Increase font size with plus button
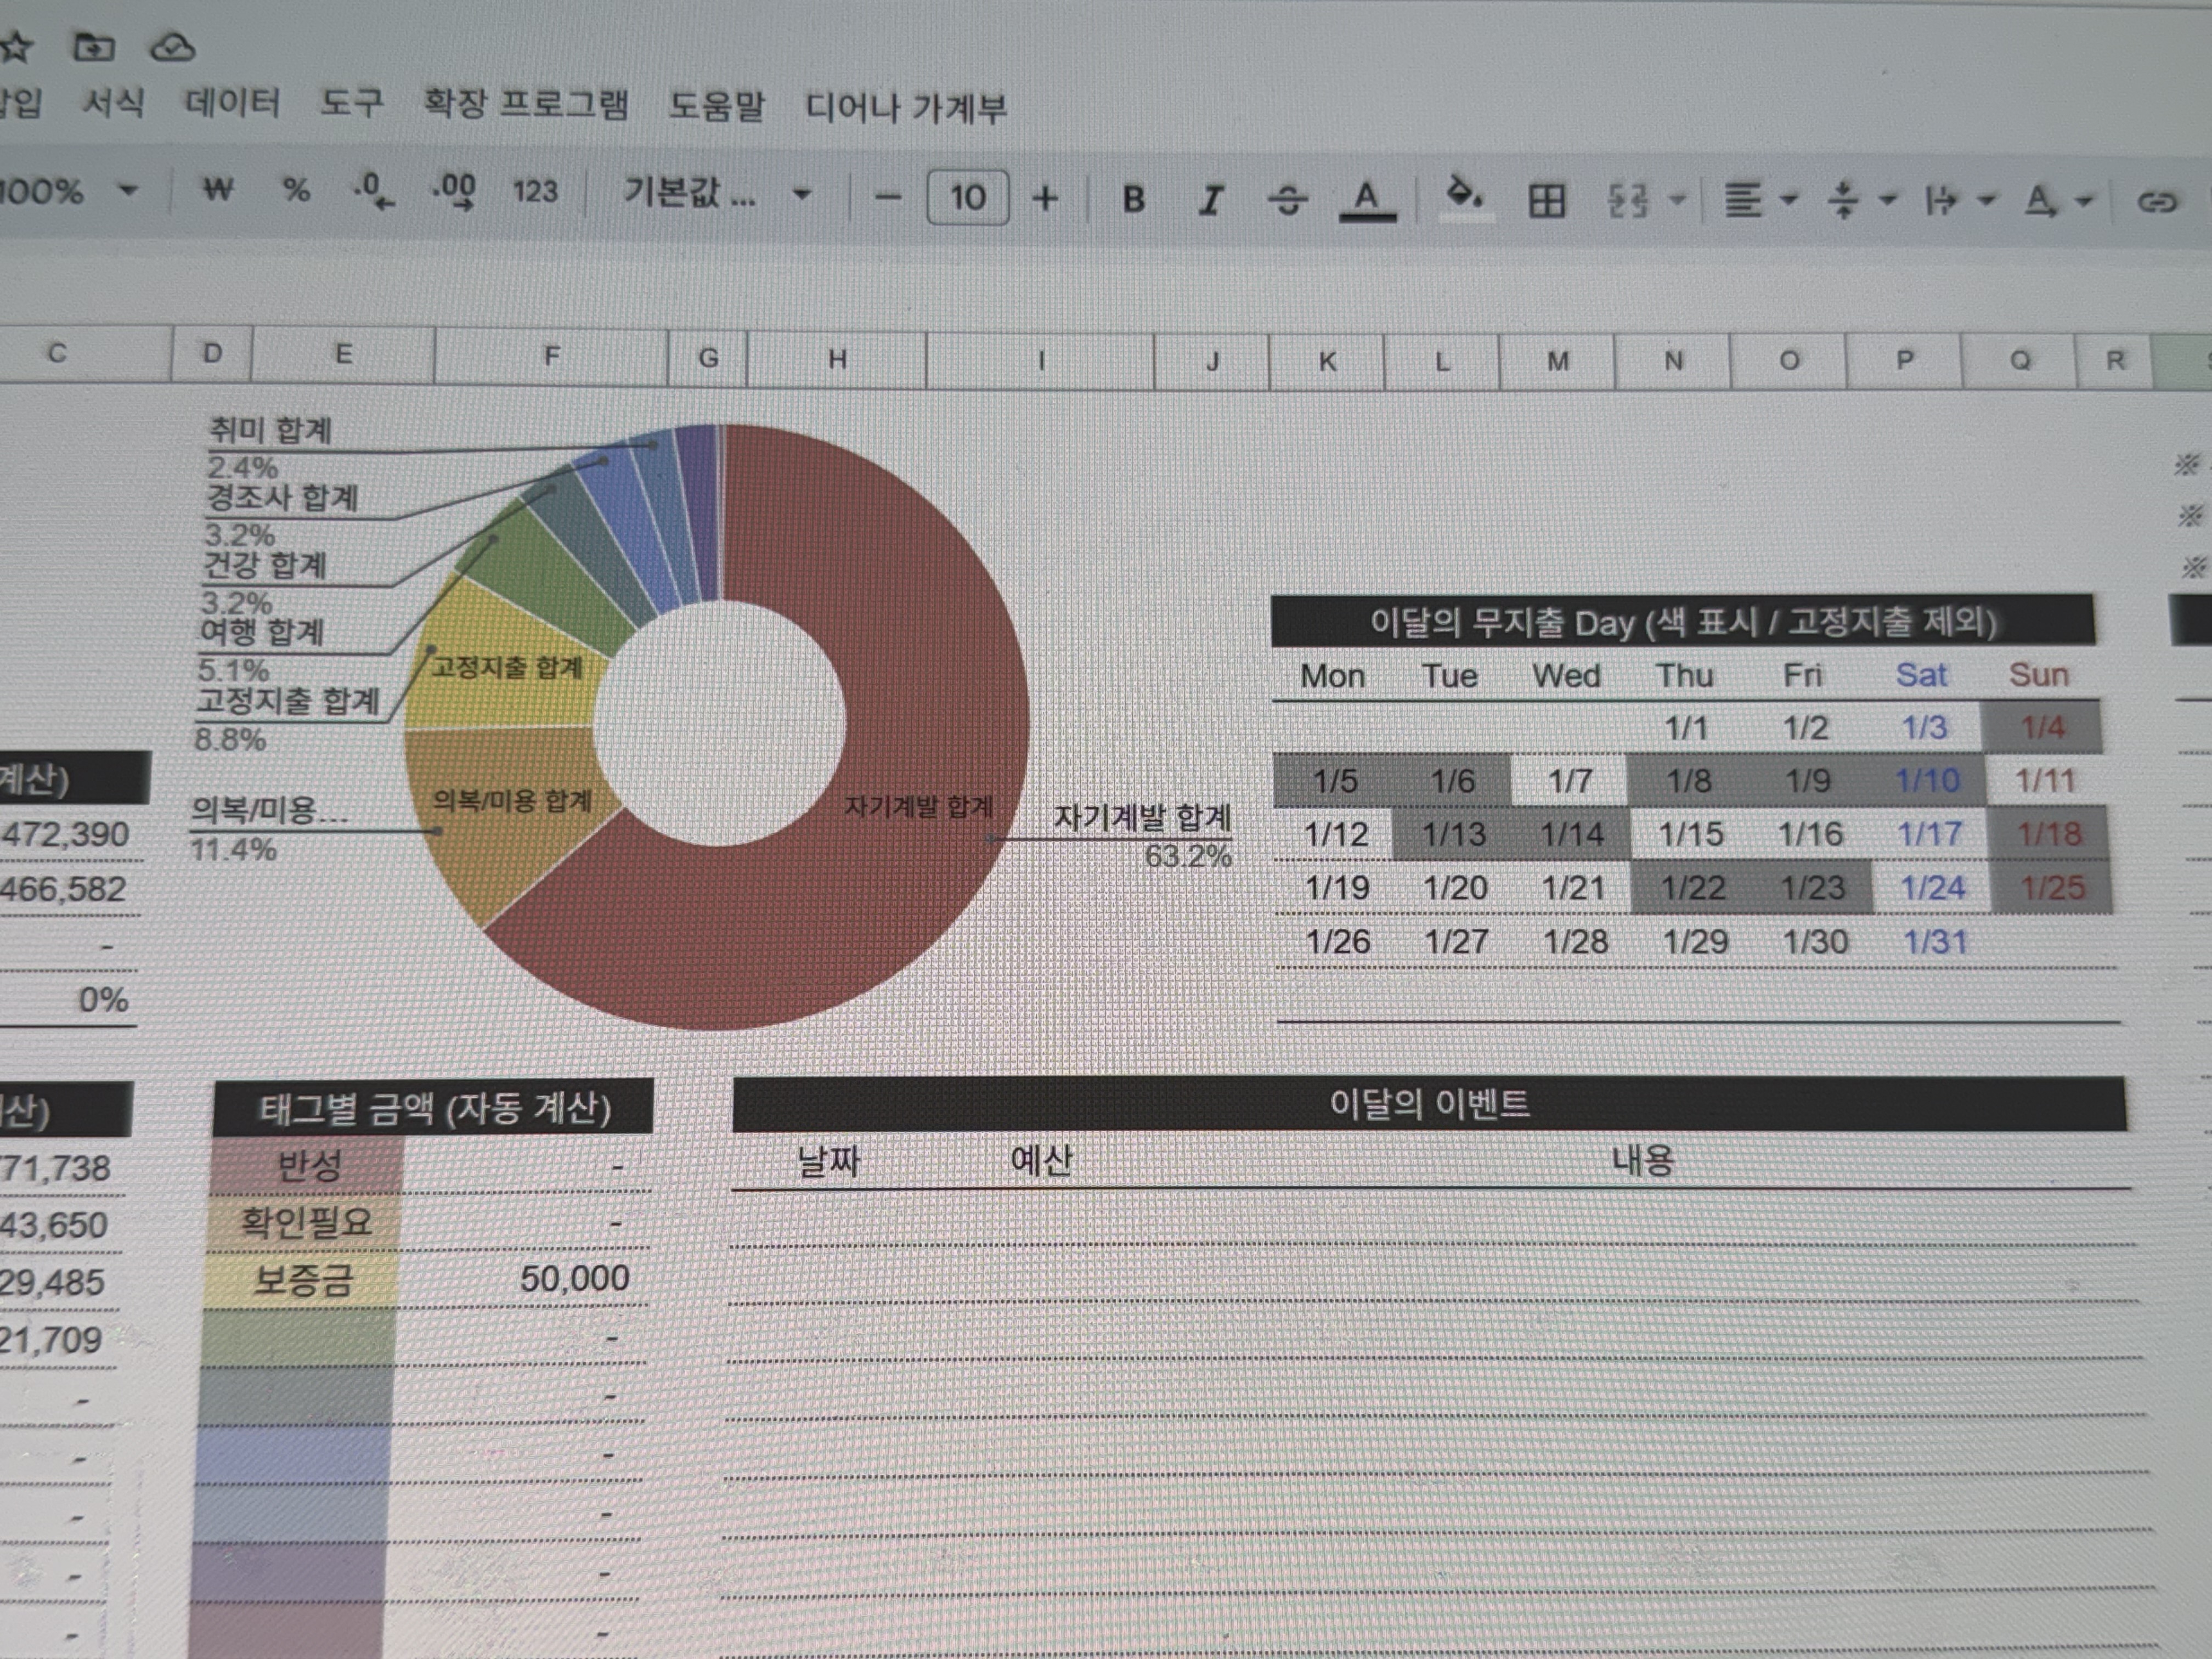The image size is (2212, 1659). pyautogui.click(x=1045, y=198)
